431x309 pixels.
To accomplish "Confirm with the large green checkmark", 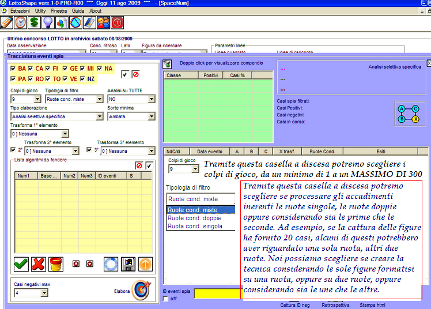I will 21,264.
